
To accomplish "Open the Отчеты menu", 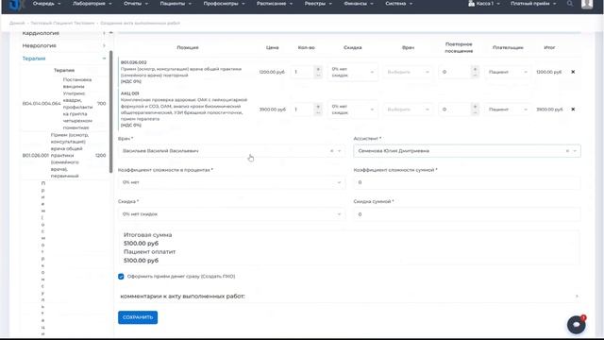I will pos(136,4).
